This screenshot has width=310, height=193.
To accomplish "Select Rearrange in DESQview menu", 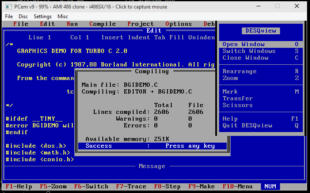I will (261, 71).
